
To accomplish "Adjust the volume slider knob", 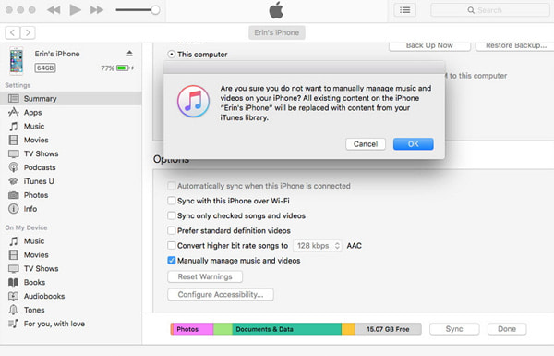I will (155, 10).
